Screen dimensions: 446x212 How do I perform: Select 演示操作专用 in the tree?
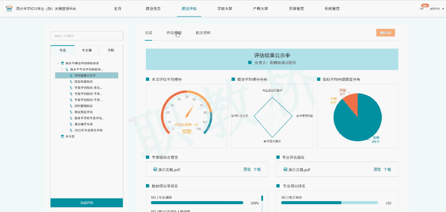coord(83,124)
